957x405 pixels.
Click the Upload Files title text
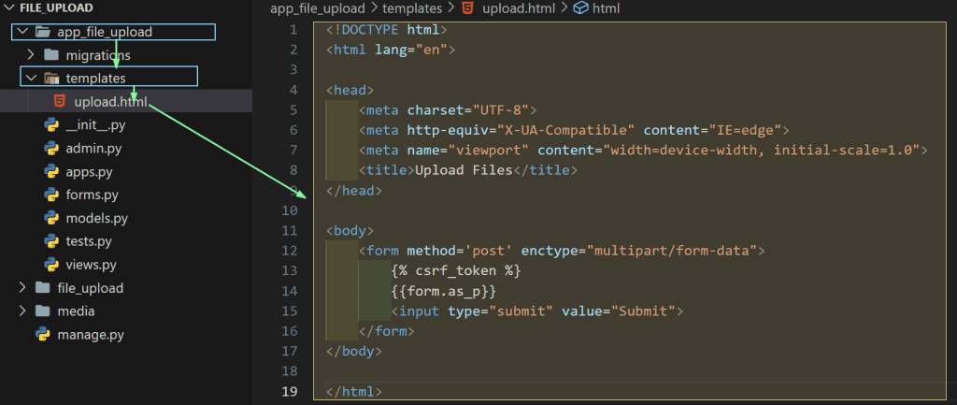(x=464, y=170)
